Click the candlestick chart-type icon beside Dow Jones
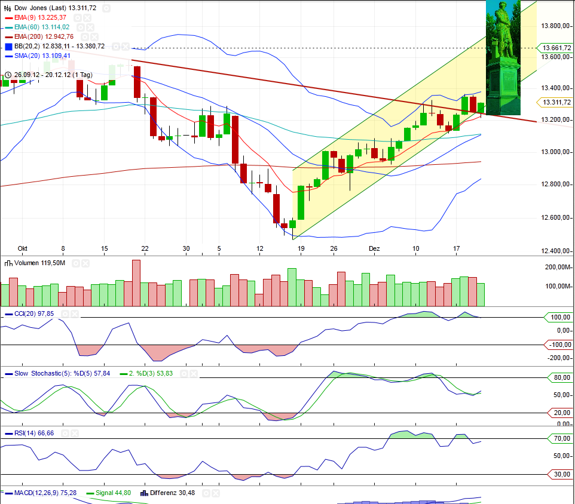575x504 pixels. [7, 8]
